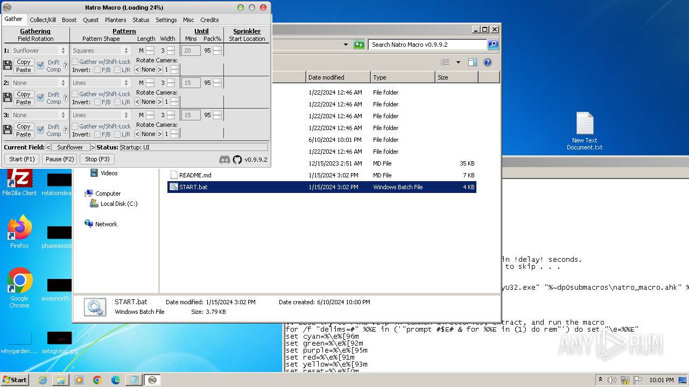Check Invert F/B for field 1
689x387 pixels.
[97, 70]
